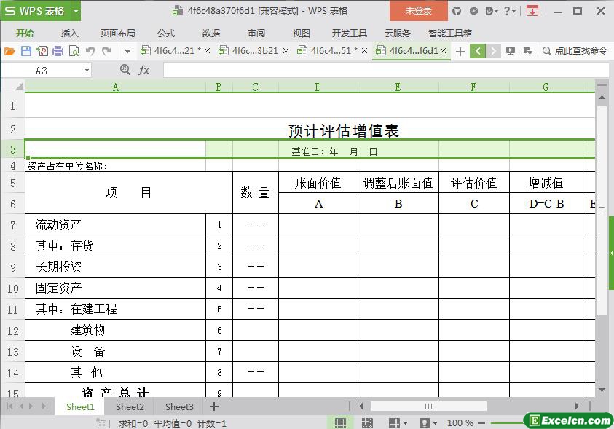Select the 调整后账面值 header cell
This screenshot has width=614, height=429.
398,183
